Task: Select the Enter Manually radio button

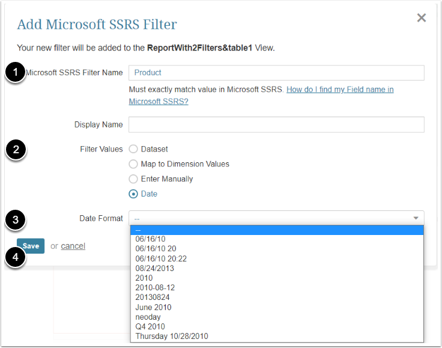Action: click(x=133, y=179)
